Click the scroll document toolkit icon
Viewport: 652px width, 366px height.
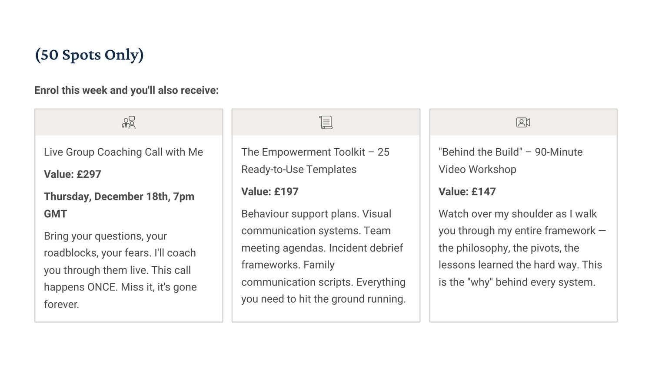click(x=326, y=123)
